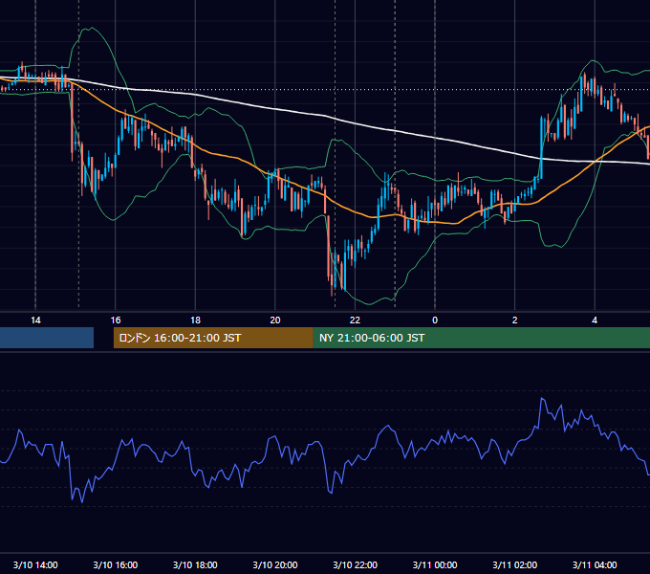Image resolution: width=650 pixels, height=574 pixels.
Task: Click the 3/11 02:00 time label
Action: click(x=514, y=564)
